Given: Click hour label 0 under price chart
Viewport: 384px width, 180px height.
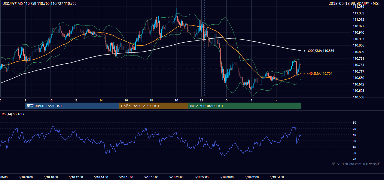Looking at the screenshot, I should click(x=227, y=100).
